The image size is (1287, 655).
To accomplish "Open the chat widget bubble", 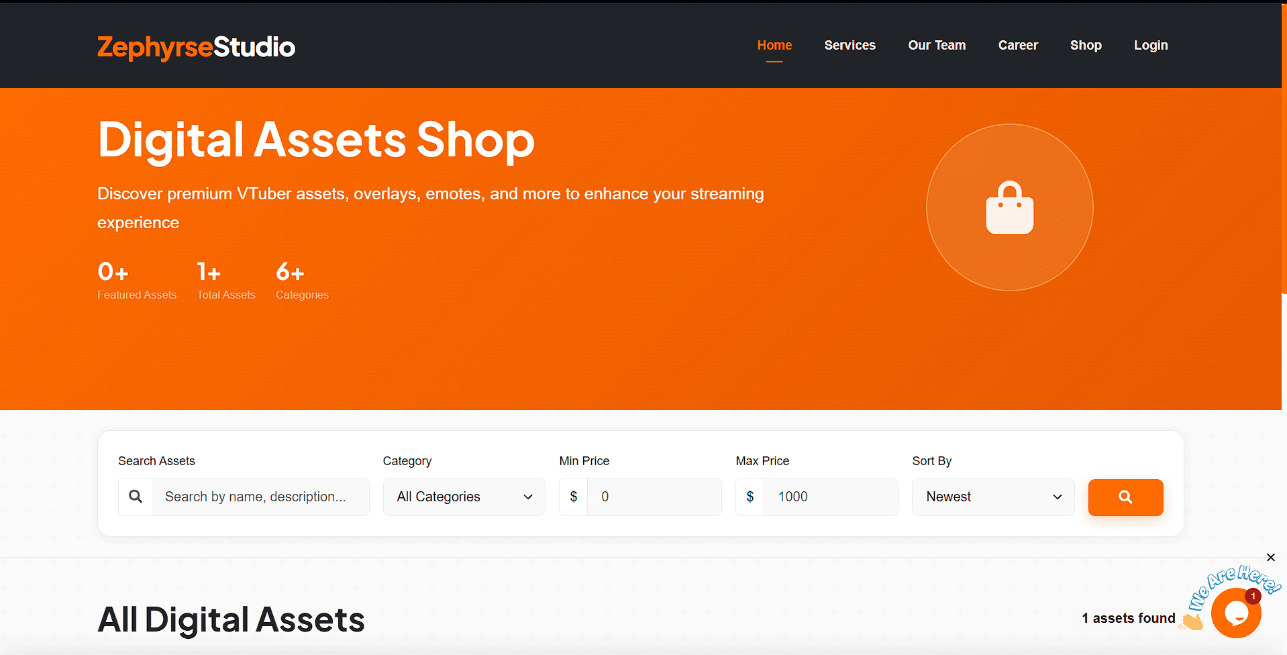I will click(x=1237, y=611).
